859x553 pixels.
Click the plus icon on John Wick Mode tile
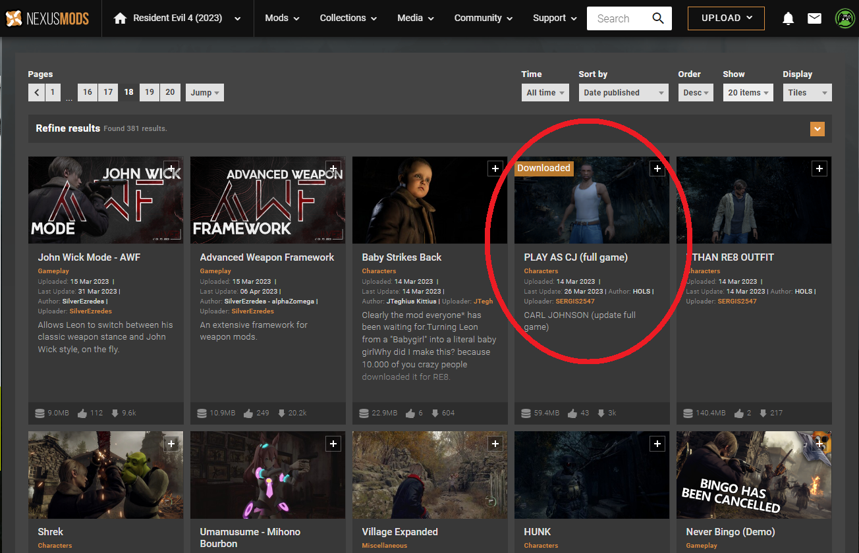point(171,169)
